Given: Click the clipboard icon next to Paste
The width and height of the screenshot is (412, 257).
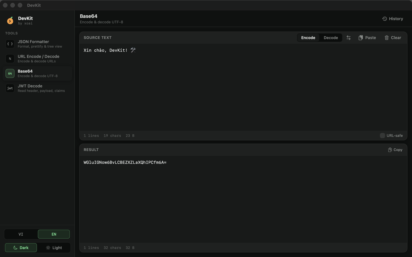Looking at the screenshot, I should coord(360,38).
